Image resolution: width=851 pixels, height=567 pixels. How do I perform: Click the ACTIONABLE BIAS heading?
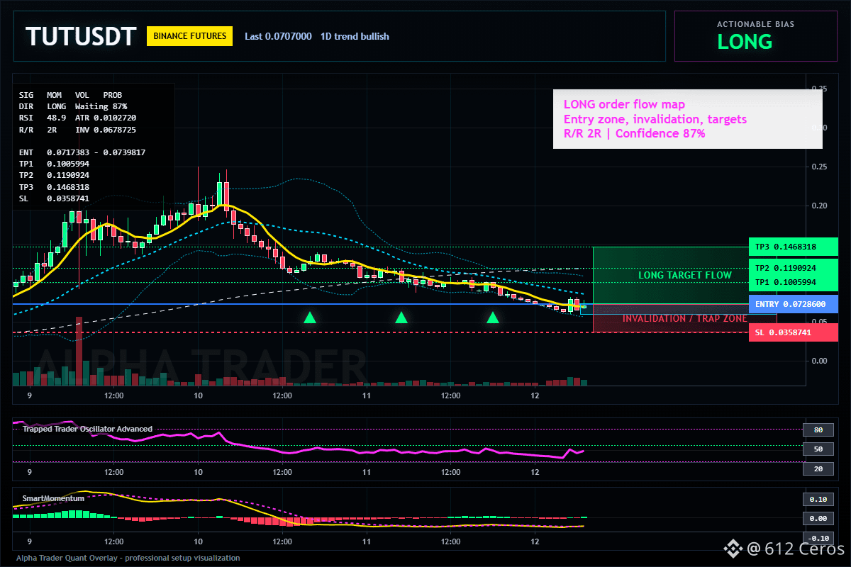click(x=755, y=24)
